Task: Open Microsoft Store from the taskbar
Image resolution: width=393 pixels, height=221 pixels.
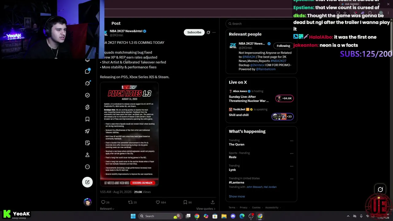Action: tap(215, 216)
